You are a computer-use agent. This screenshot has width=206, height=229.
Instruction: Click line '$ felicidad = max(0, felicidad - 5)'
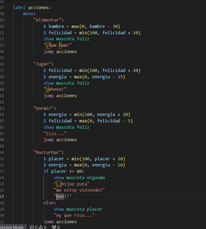coord(88,121)
